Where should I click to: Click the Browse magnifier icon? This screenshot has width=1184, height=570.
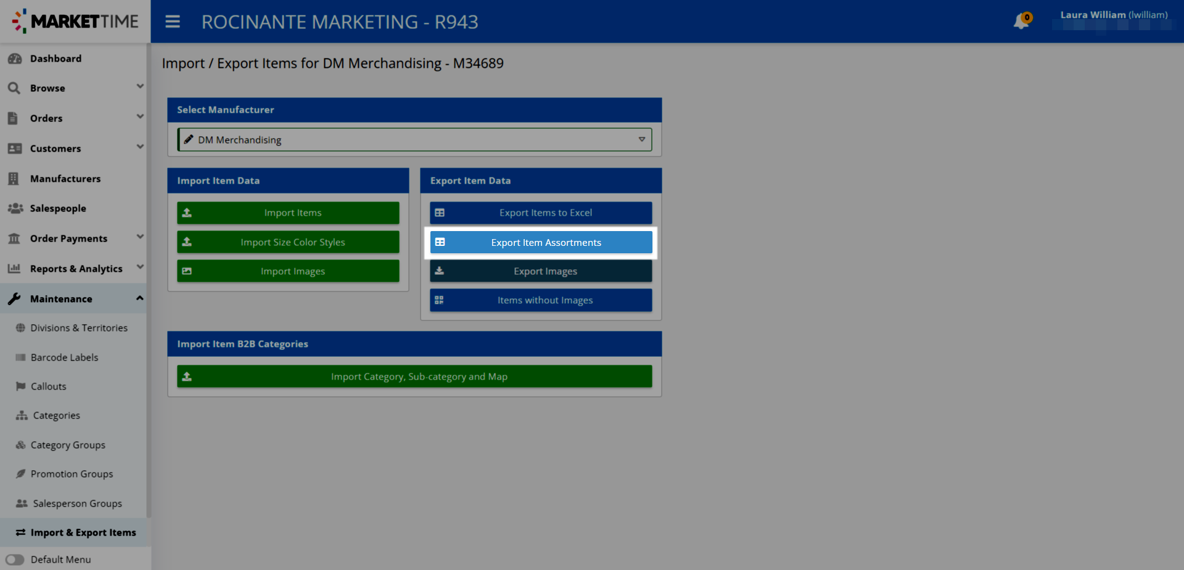coord(14,88)
